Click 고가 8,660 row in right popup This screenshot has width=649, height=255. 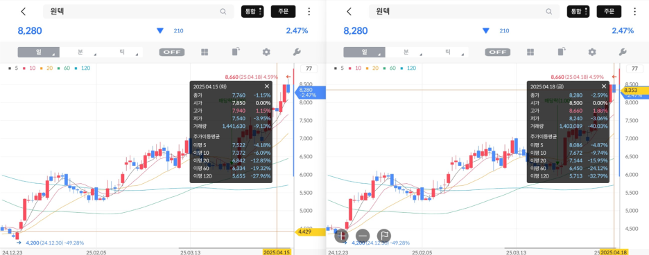click(569, 111)
